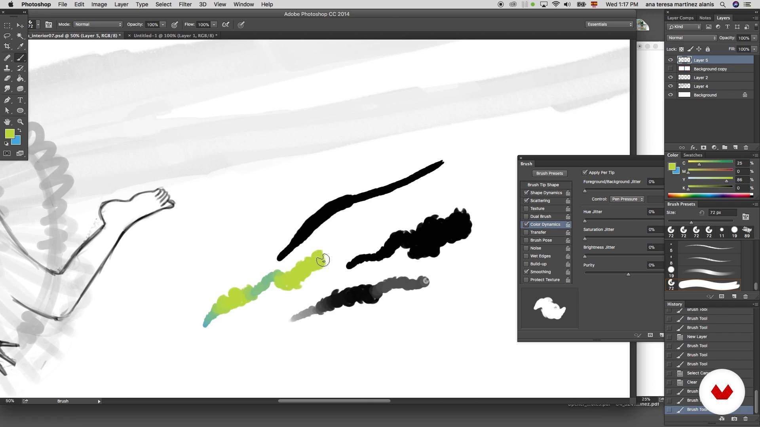
Task: Select the Eraser tool
Action: coord(7,78)
